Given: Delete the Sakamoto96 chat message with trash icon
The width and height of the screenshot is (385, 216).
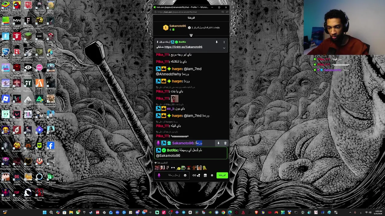Looking at the screenshot, I should pos(225,143).
